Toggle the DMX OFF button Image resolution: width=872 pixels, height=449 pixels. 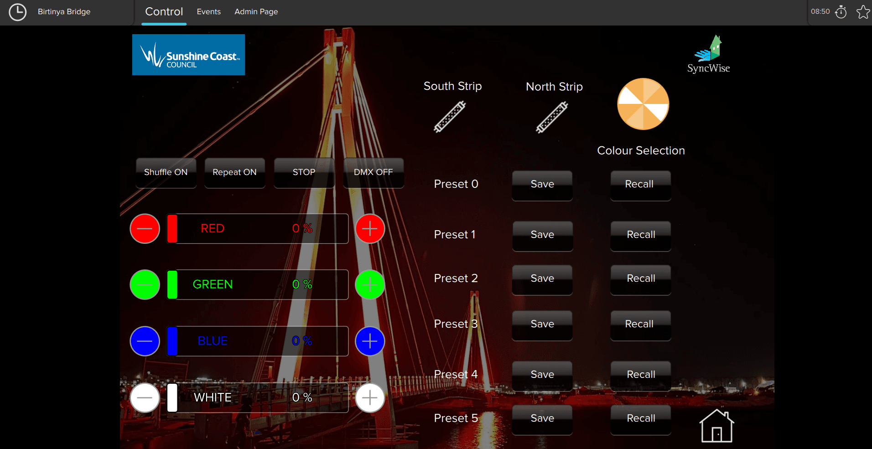(373, 172)
